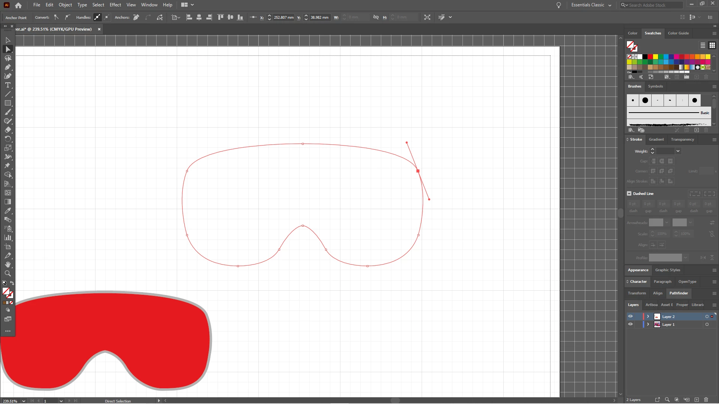Toggle visibility of Layer 1

click(630, 324)
